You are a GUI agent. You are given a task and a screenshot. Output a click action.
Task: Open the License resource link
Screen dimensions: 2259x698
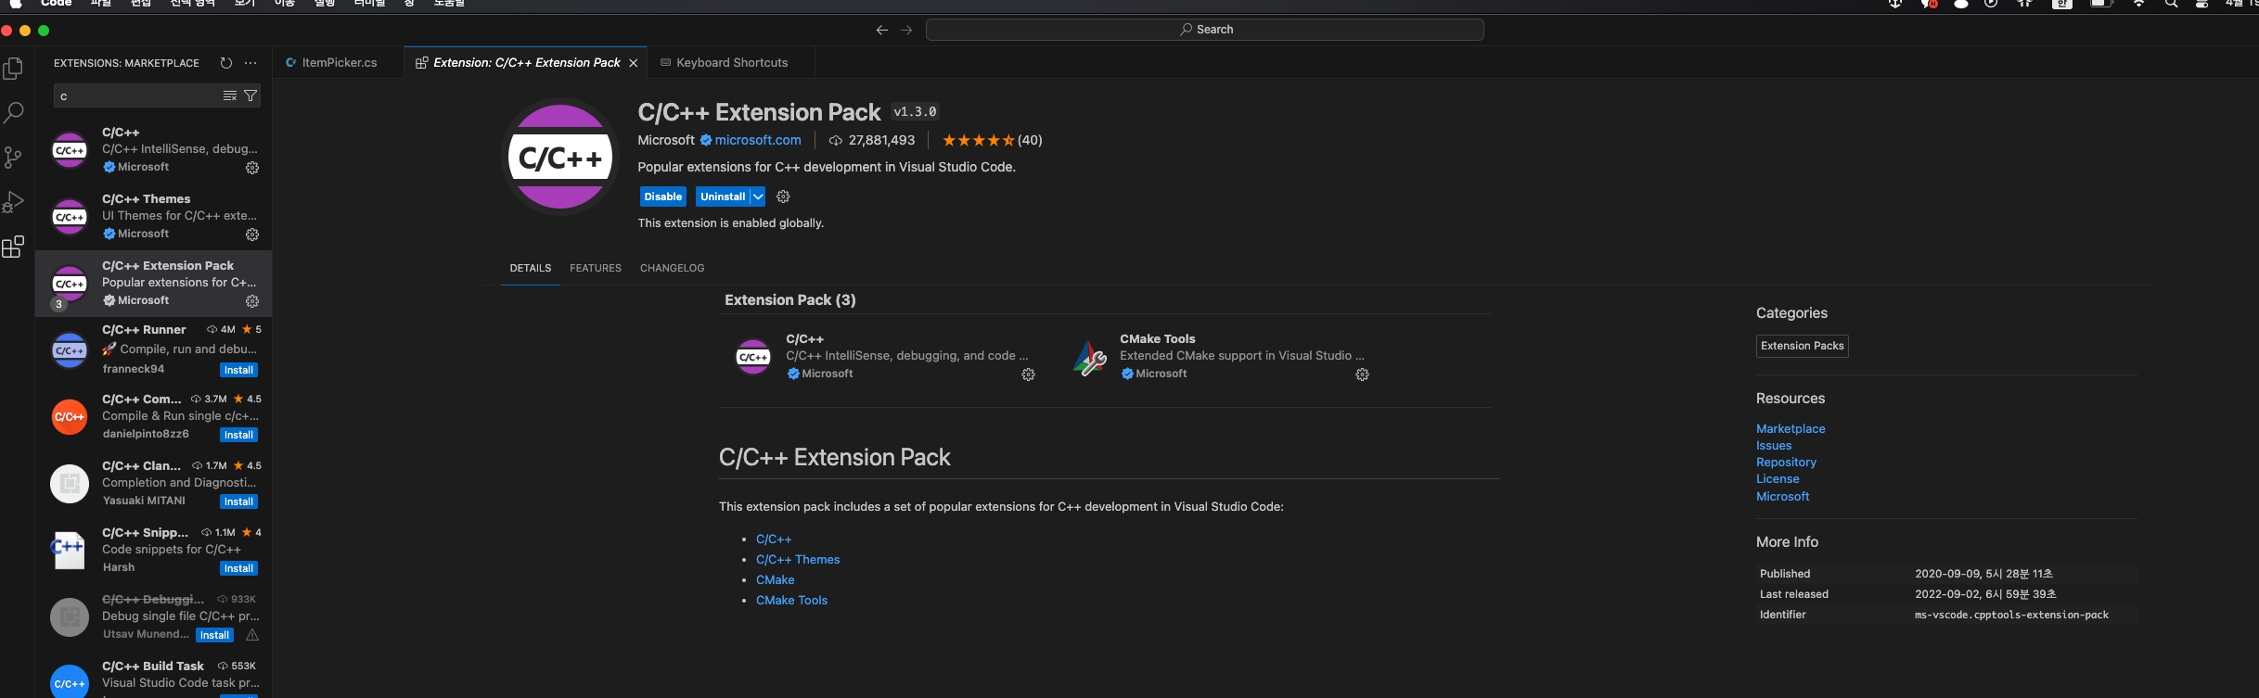tap(1778, 479)
